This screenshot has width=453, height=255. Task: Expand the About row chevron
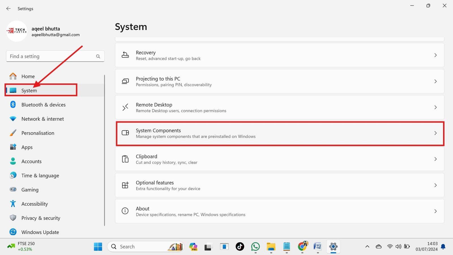point(435,211)
